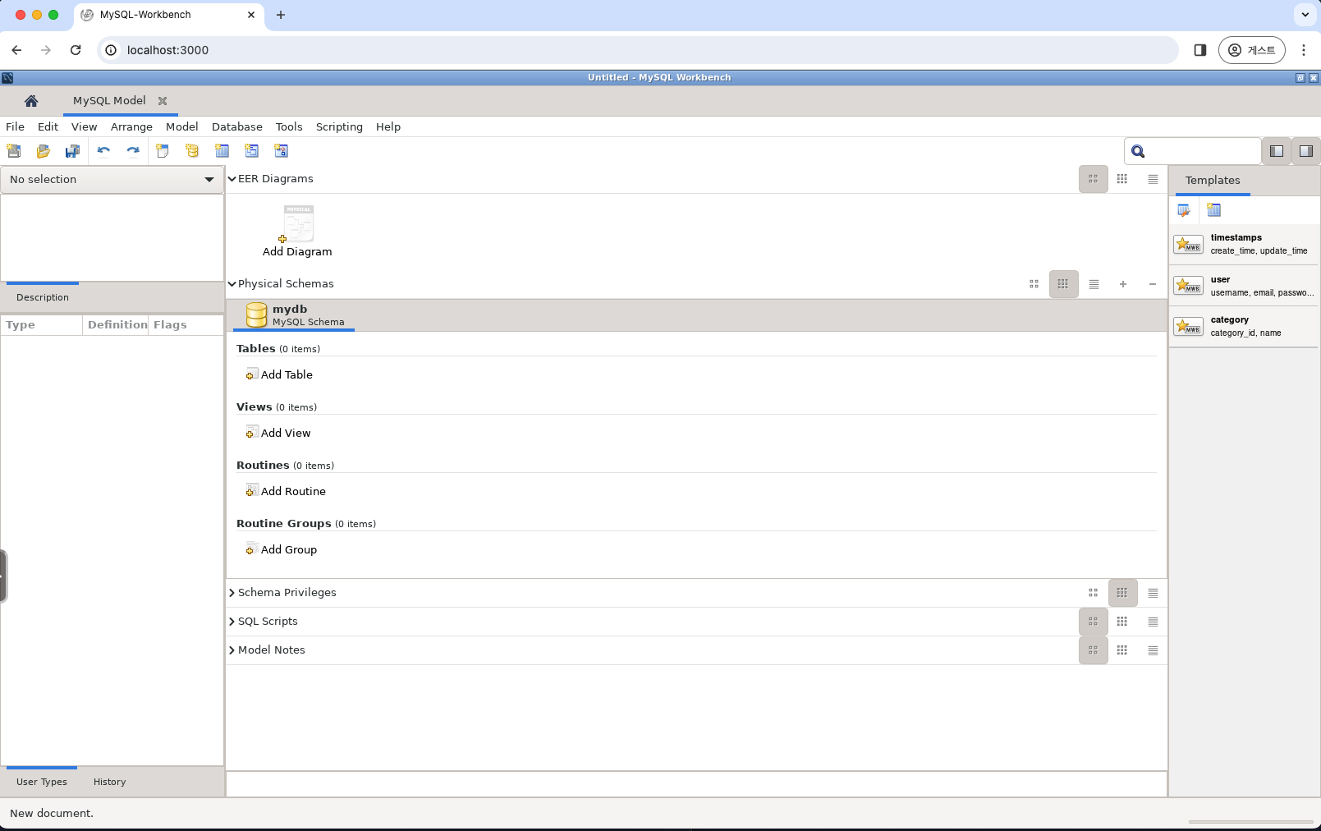The height and width of the screenshot is (831, 1321).
Task: Add a new schema using the database icon
Action: [192, 151]
